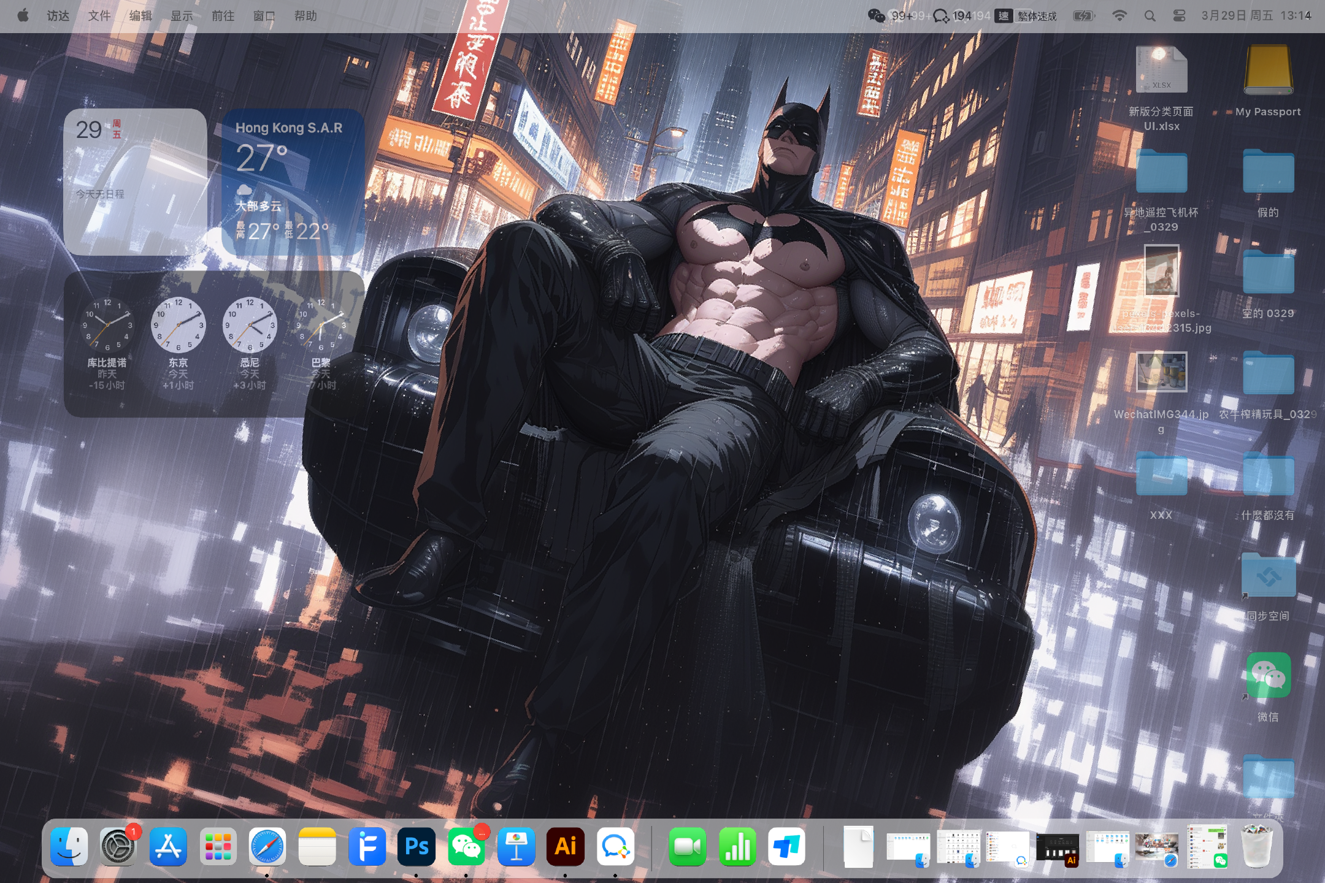Open Launchpad from the Dock
This screenshot has height=883, width=1325.
[218, 847]
